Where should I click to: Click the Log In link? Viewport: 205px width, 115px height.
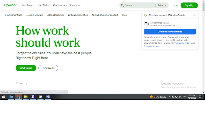click(175, 5)
